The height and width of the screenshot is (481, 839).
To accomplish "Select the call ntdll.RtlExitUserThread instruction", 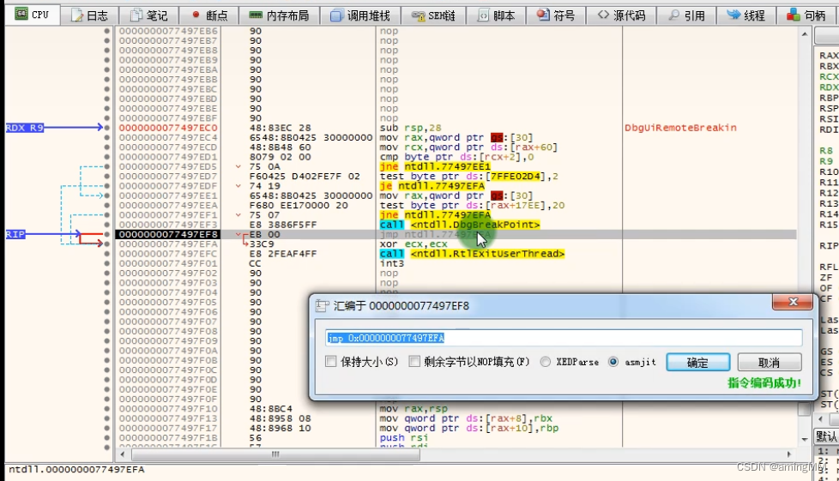I will point(472,254).
